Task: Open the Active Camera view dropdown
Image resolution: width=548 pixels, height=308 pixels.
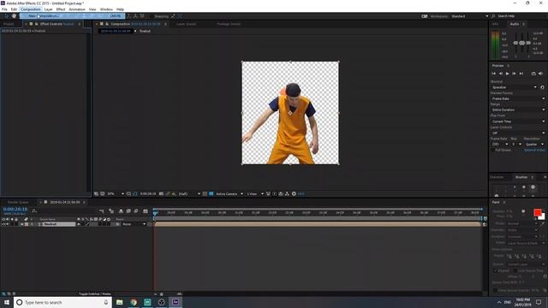Action: [x=229, y=194]
